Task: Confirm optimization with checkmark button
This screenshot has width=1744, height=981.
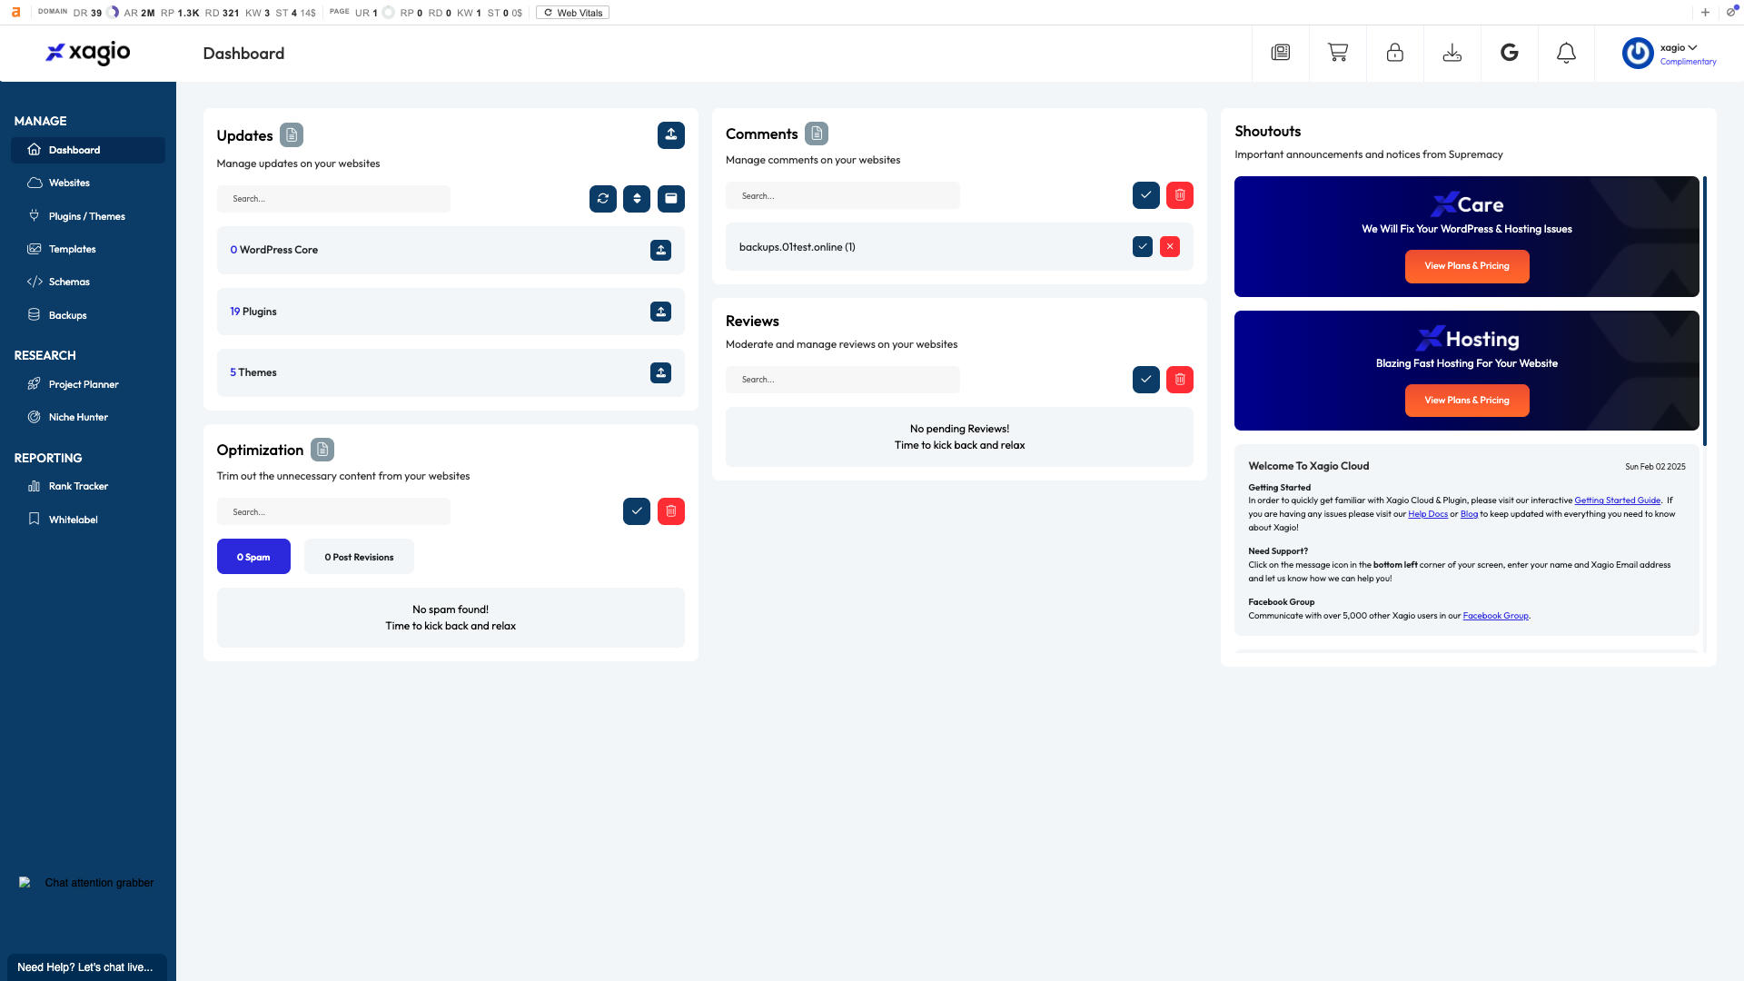Action: point(637,511)
